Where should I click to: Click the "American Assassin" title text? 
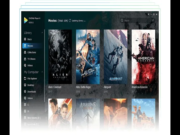click(x=139, y=87)
